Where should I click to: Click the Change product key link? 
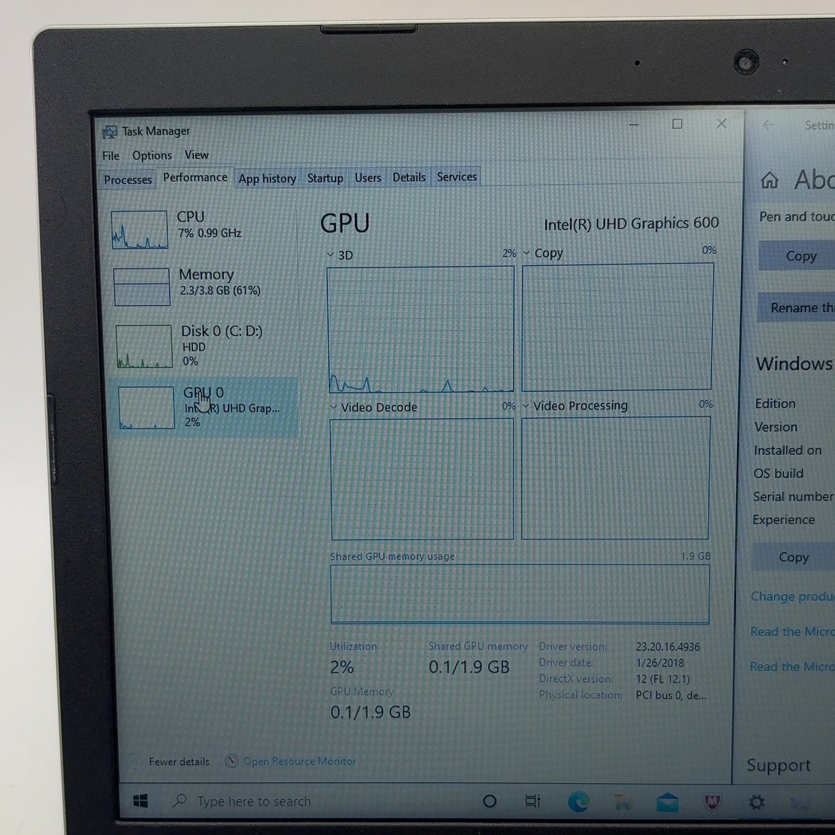[x=792, y=596]
